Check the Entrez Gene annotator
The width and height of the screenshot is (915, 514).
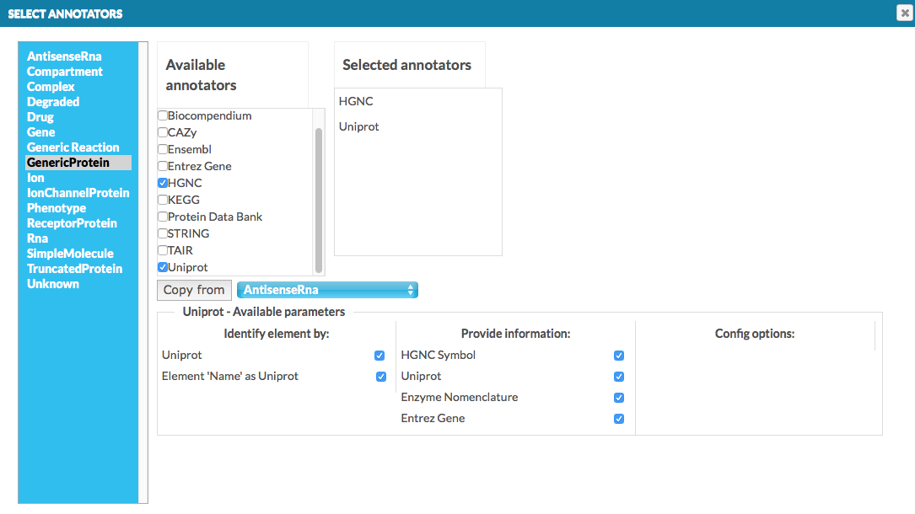tap(162, 166)
